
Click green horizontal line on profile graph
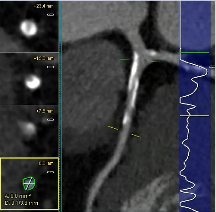click(x=195, y=53)
